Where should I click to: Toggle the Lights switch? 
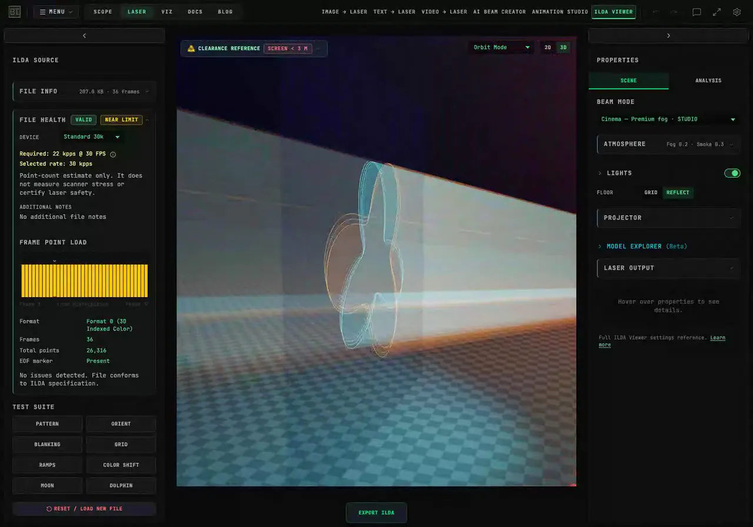[x=732, y=173]
